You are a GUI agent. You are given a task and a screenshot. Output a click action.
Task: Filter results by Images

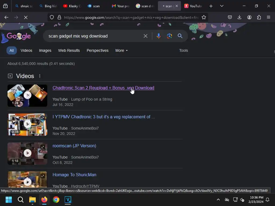coord(45,50)
